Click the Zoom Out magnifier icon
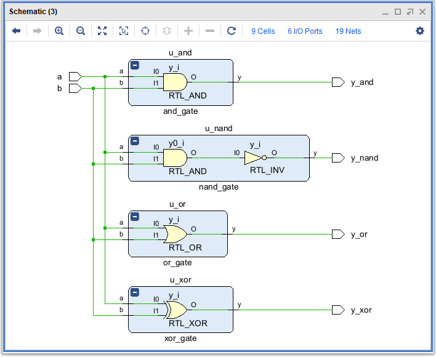436x357 pixels. click(81, 31)
